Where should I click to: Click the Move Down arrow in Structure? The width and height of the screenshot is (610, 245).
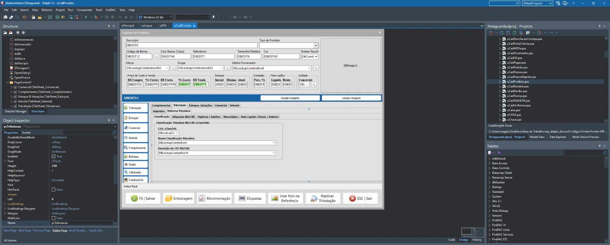coord(23,33)
